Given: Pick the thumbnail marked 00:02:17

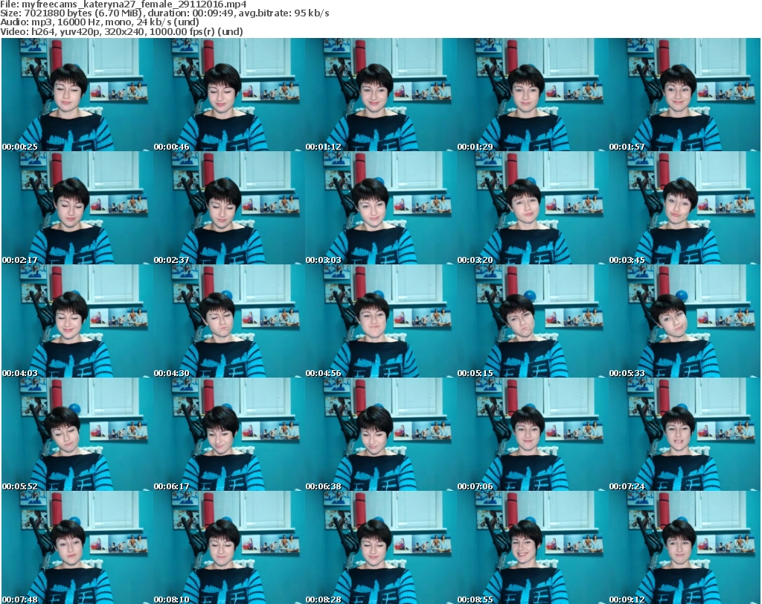Looking at the screenshot, I should click(x=77, y=208).
